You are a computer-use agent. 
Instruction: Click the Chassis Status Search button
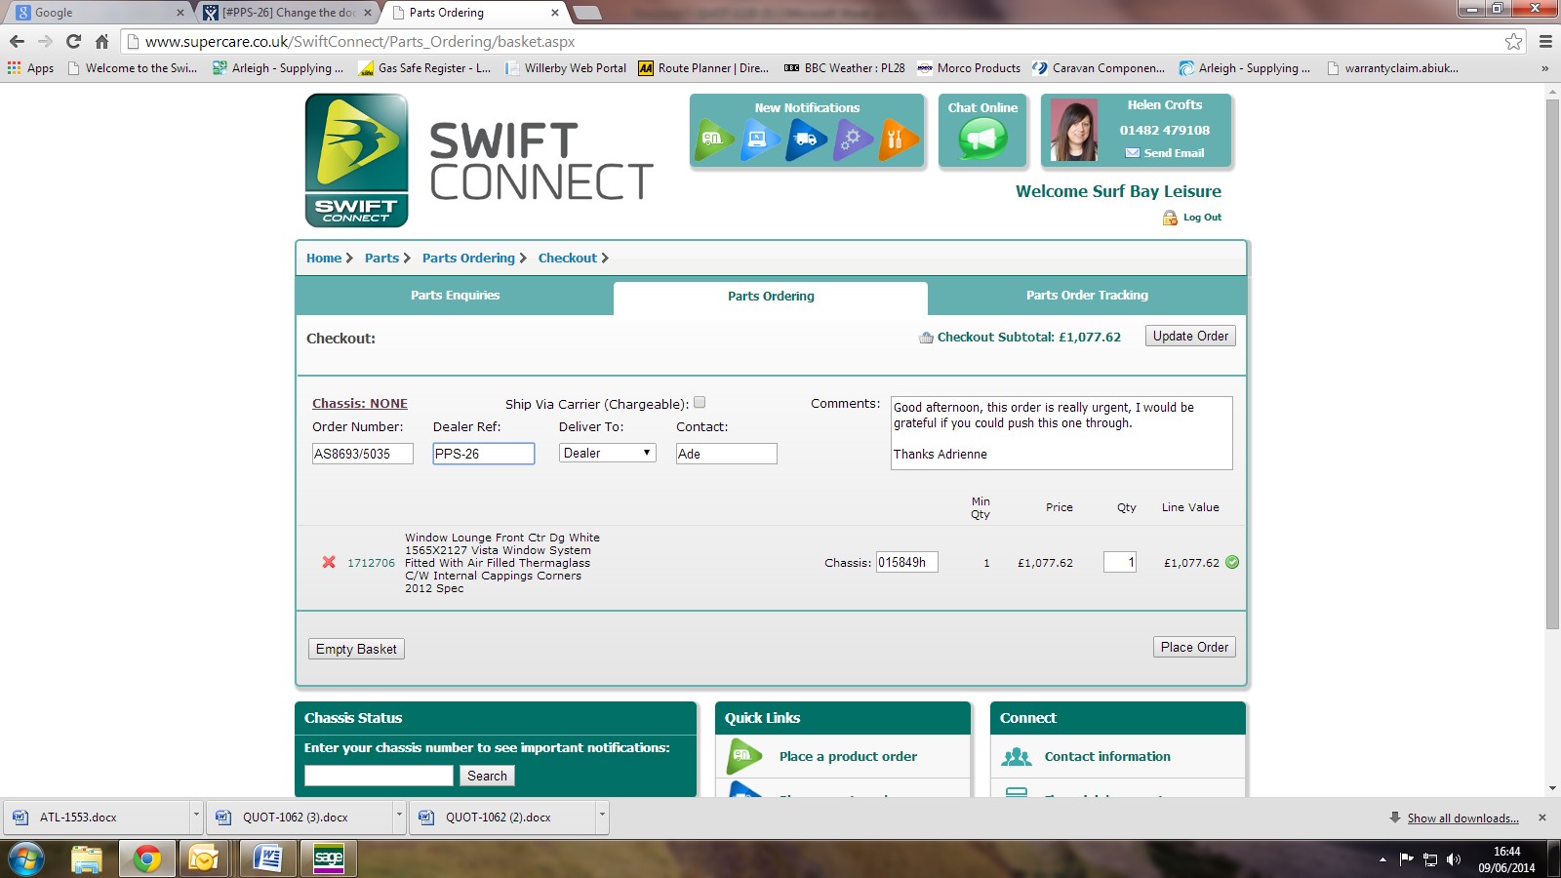pyautogui.click(x=487, y=776)
